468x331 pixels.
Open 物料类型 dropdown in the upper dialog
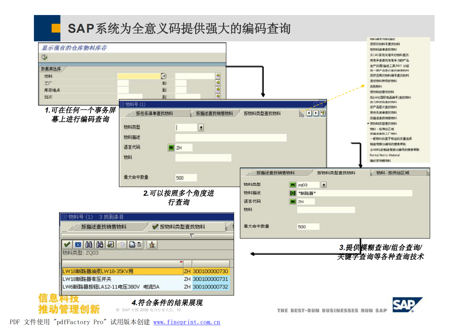[201, 128]
